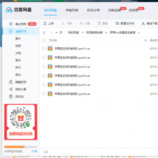Click the 上传 upload button
158x158 pixels.
(48, 23)
